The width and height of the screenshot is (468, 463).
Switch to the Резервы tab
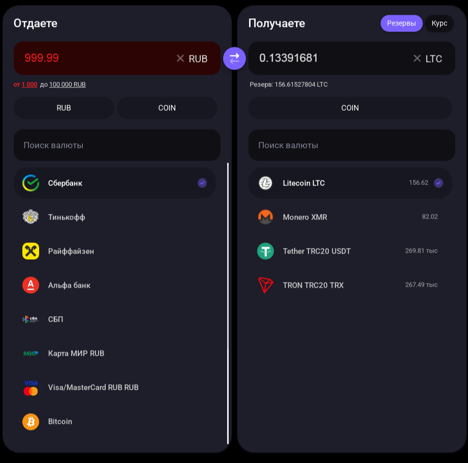click(401, 23)
